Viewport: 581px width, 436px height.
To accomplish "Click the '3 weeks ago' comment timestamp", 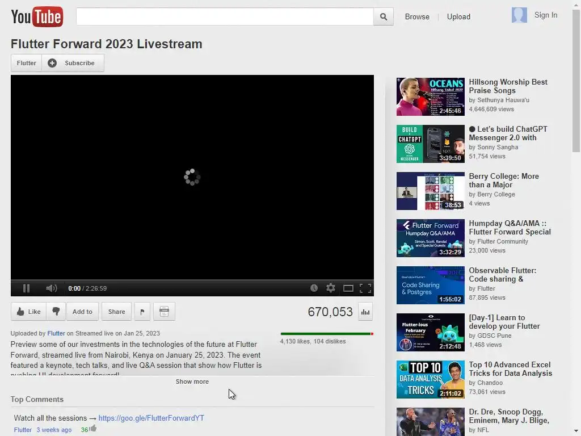I will (x=54, y=430).
